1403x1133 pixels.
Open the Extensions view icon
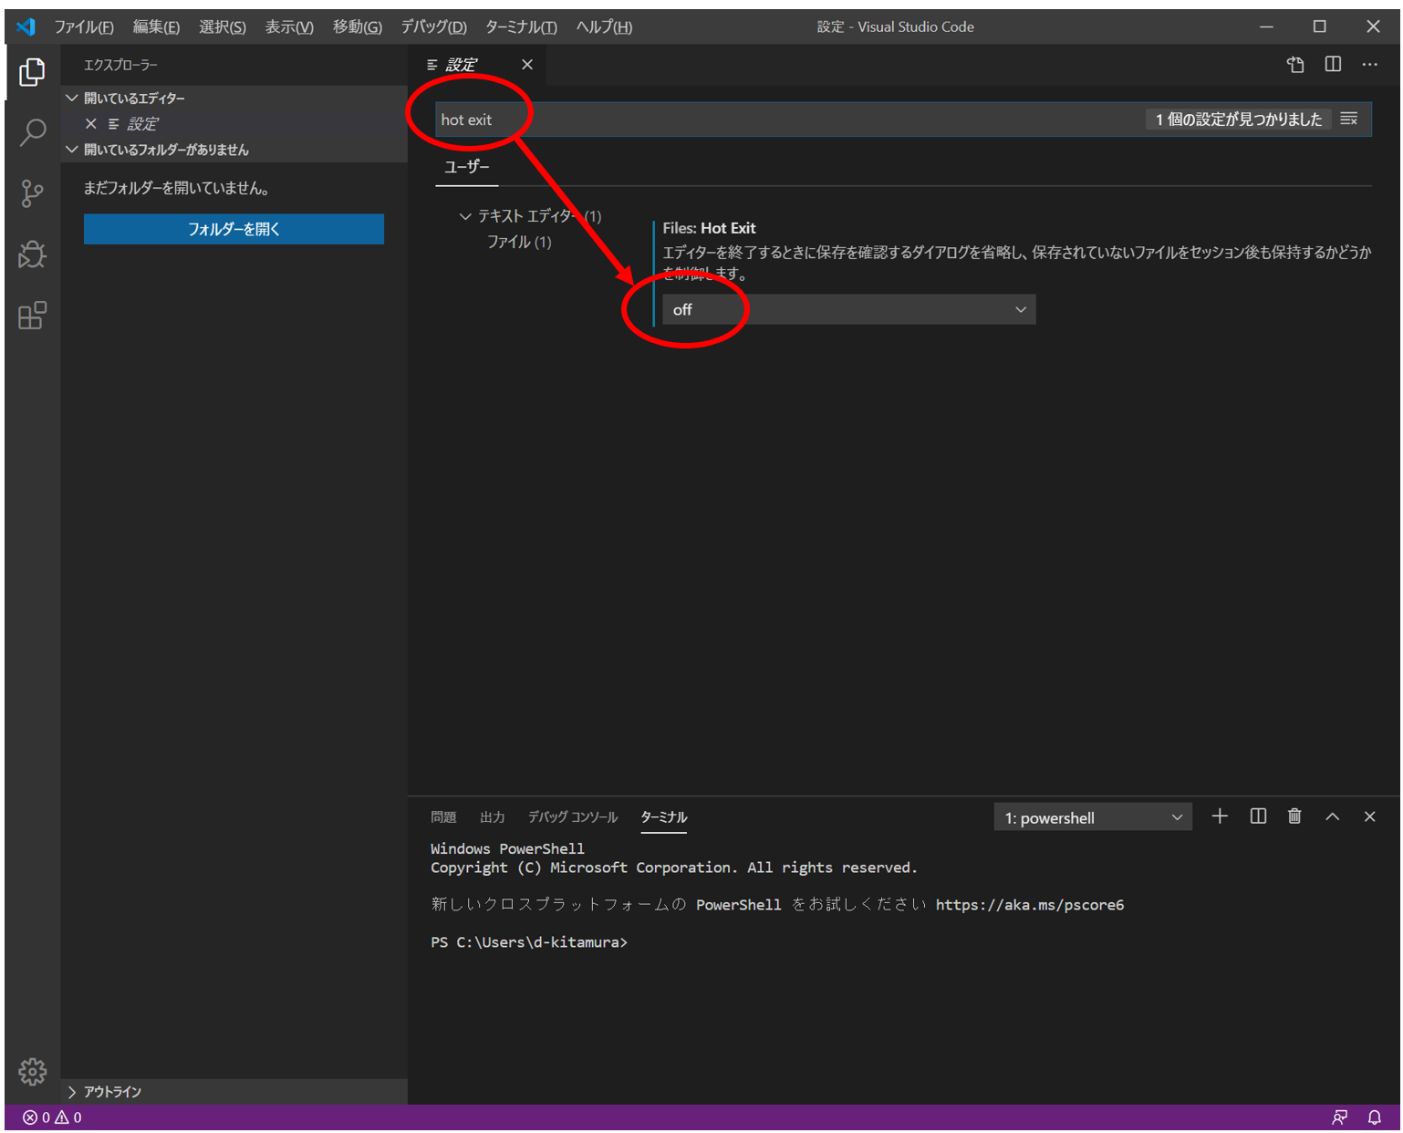(x=32, y=316)
